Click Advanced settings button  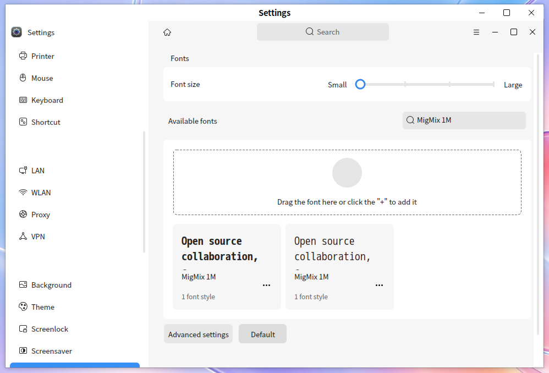click(x=198, y=334)
